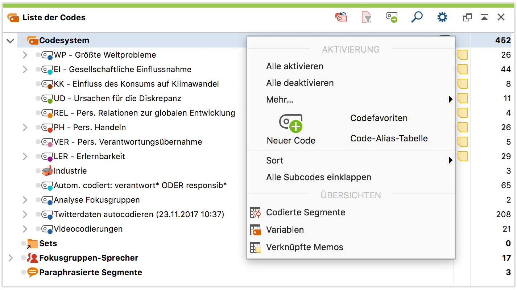Click the Paraphrasierte Segmente speech bubble icon
The height and width of the screenshot is (290, 517).
[33, 272]
